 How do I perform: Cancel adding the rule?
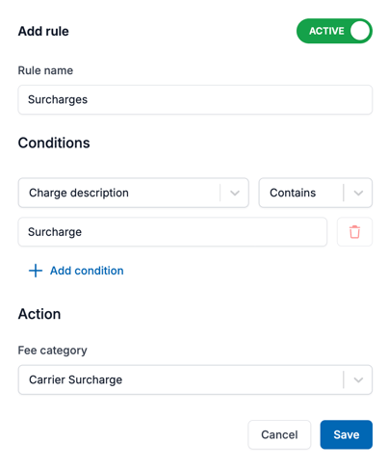pos(279,434)
